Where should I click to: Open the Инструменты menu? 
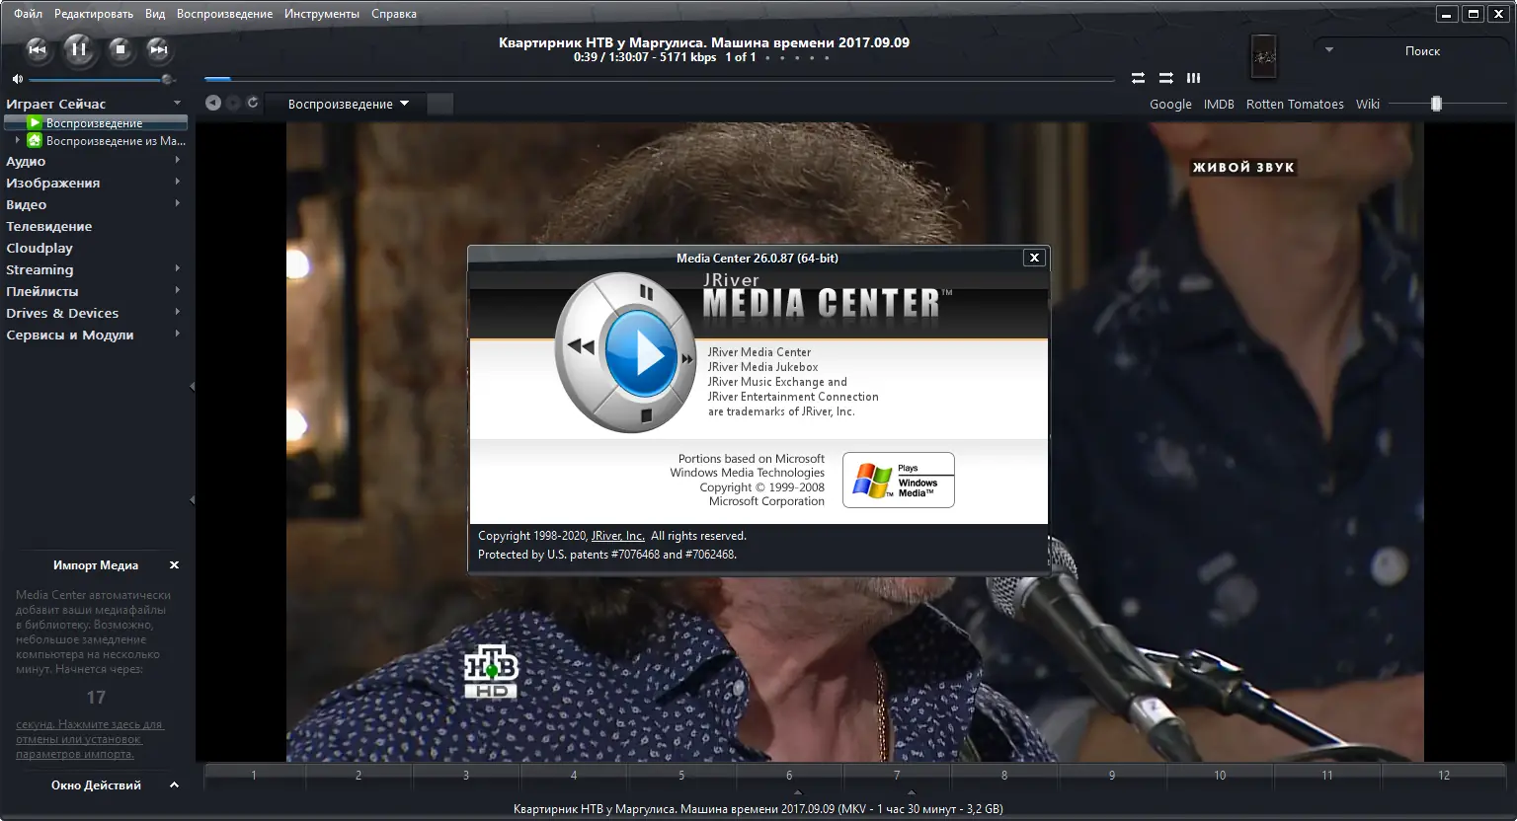coord(322,14)
